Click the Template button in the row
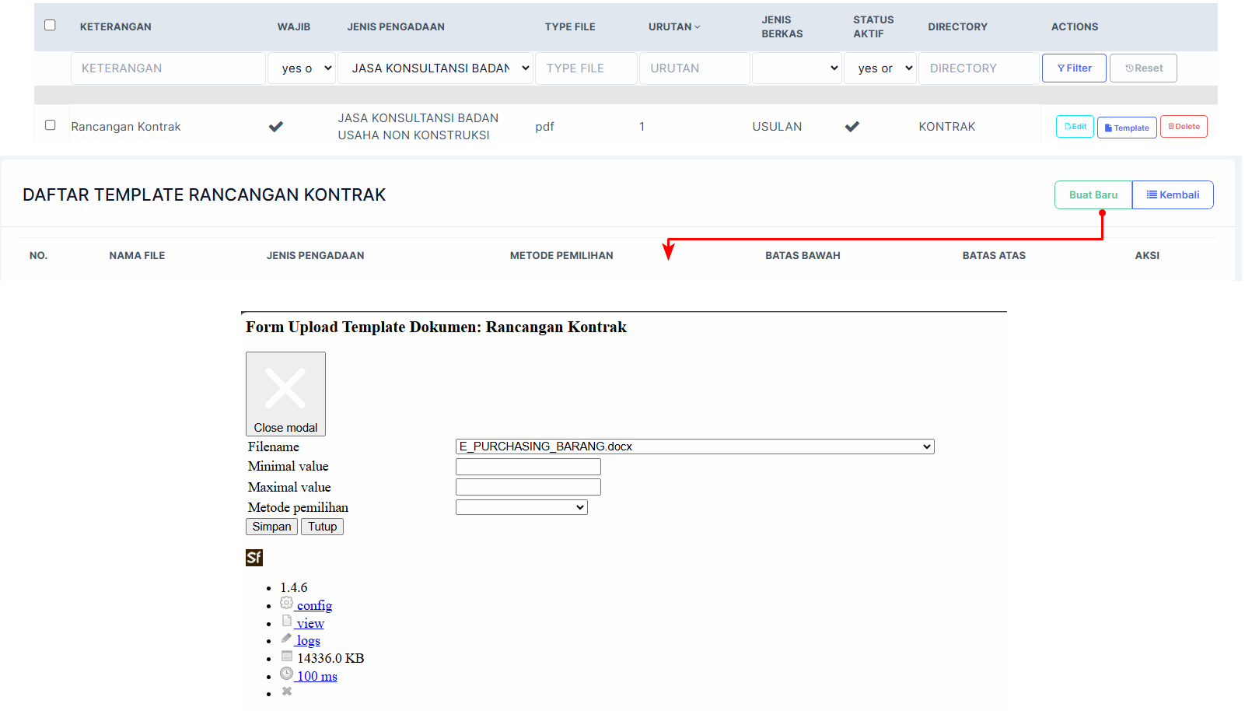1245x711 pixels. (1127, 128)
